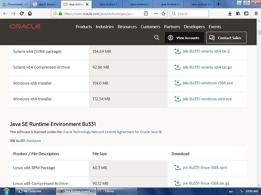Open page actions three-dots menu

point(156,14)
